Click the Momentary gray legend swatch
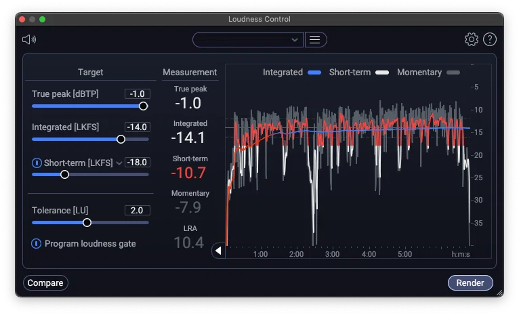The image size is (519, 315). tap(453, 72)
